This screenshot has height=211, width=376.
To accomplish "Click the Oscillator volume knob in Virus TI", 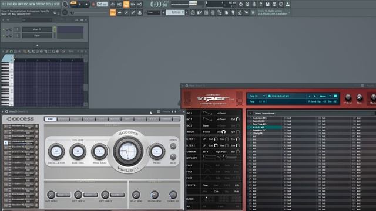I will tap(56, 151).
